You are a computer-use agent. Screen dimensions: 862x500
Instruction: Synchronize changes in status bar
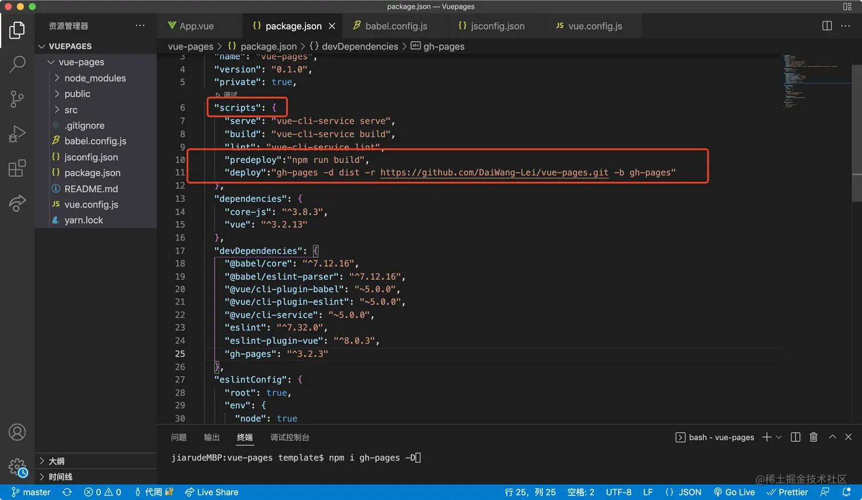(x=67, y=492)
